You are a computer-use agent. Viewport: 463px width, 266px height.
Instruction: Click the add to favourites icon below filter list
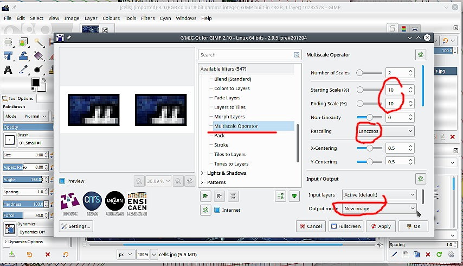(x=205, y=196)
